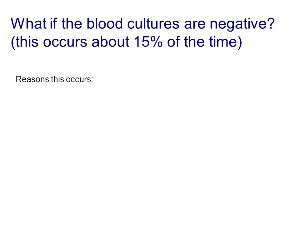Viewport: 300px width, 225px height.
Task: Click "(this" at the subtitle's start
Action: (24, 42)
